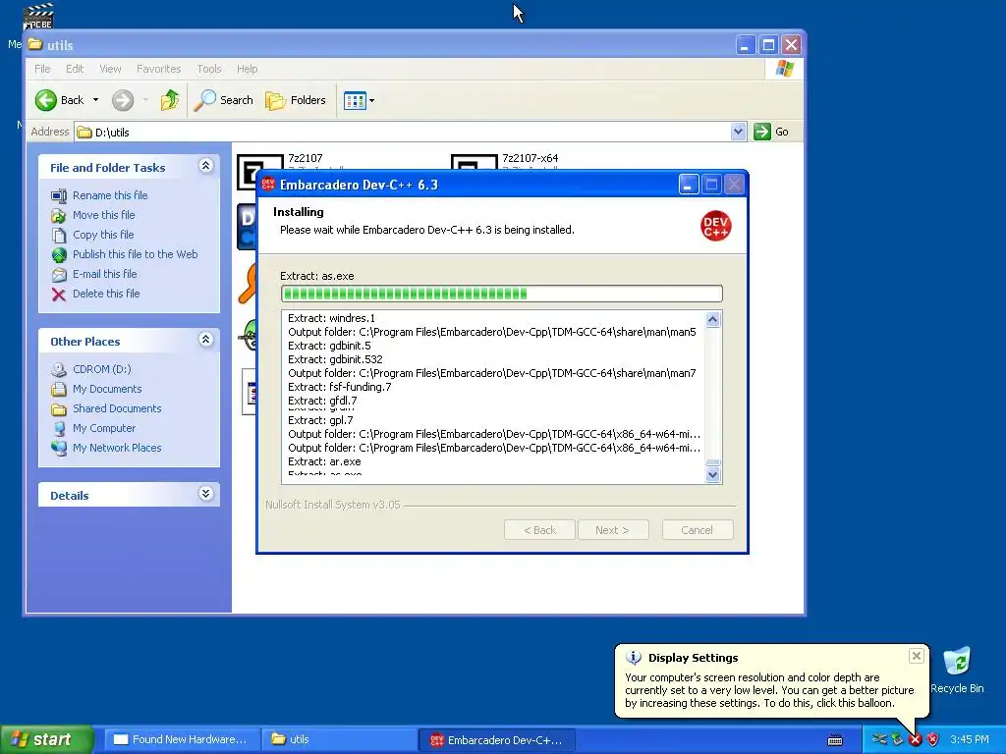Open the Tools menu
Screen dimensions: 1006x754
point(209,69)
